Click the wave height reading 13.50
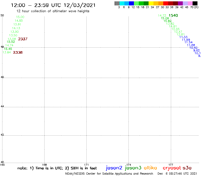The image size is (201, 176). pyautogui.click(x=13, y=35)
